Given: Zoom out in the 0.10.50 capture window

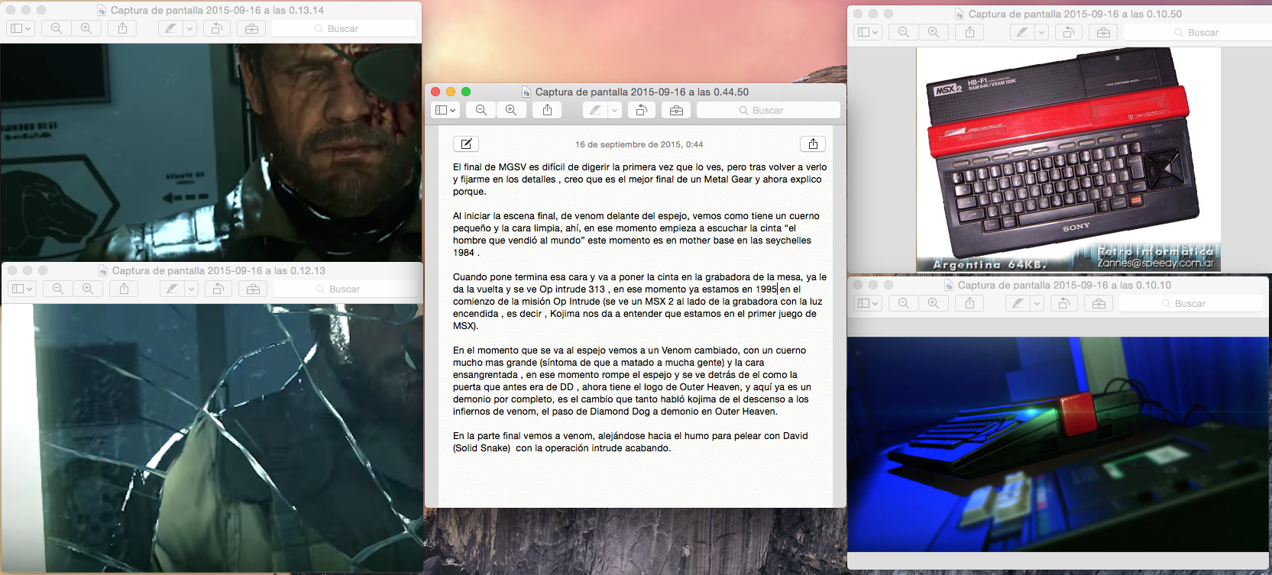Looking at the screenshot, I should tap(903, 32).
